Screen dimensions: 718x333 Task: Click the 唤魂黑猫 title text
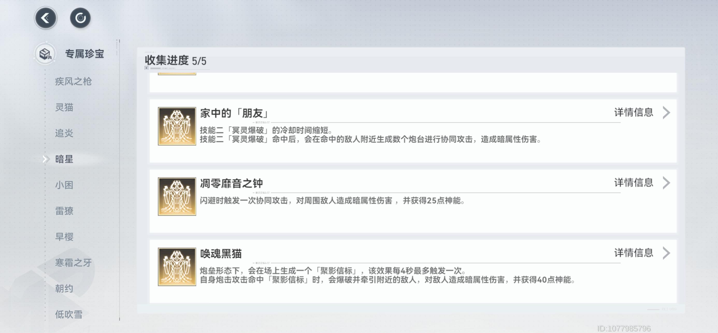pos(221,254)
